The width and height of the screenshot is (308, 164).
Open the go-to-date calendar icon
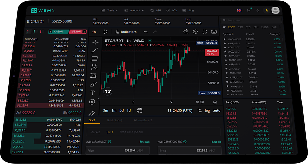(140, 110)
